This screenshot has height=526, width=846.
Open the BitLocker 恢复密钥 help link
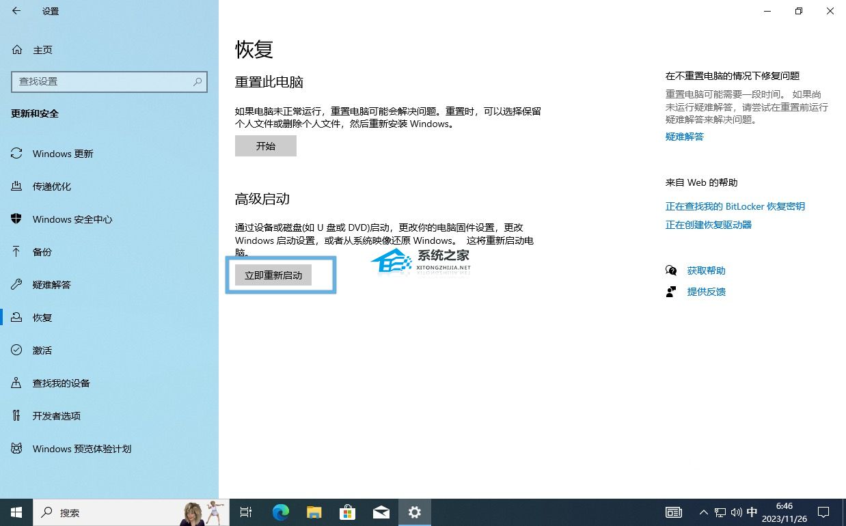tap(735, 206)
